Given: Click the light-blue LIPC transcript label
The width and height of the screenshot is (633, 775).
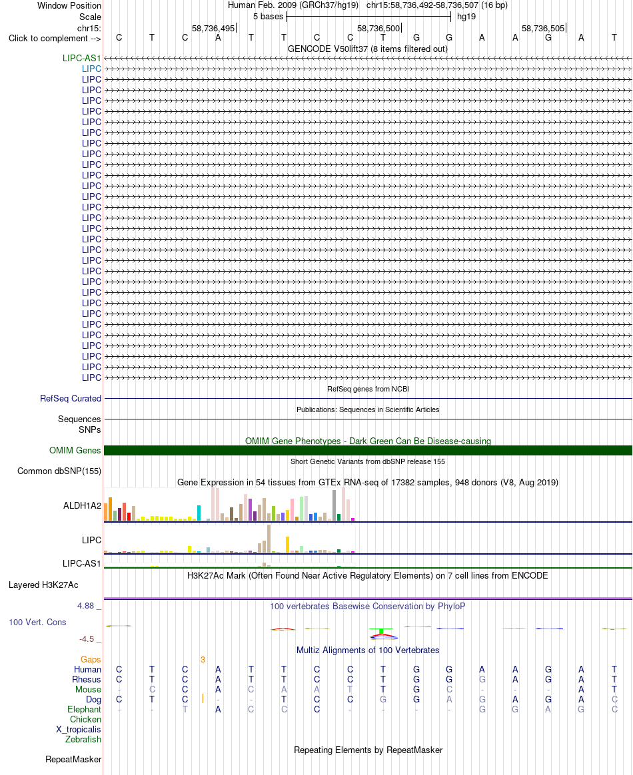Looking at the screenshot, I should (91, 69).
